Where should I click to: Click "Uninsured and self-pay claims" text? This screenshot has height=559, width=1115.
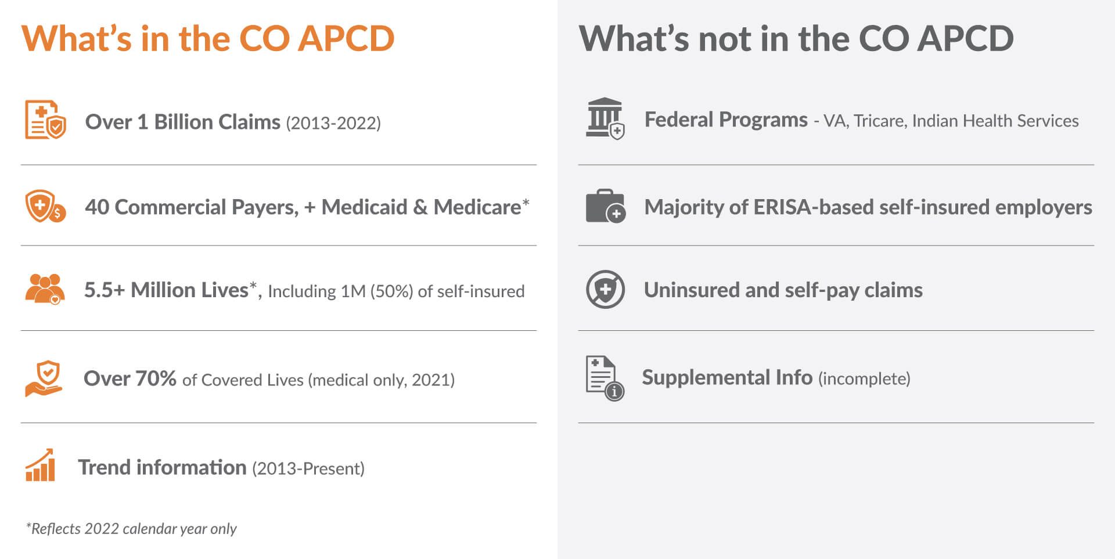click(x=783, y=290)
